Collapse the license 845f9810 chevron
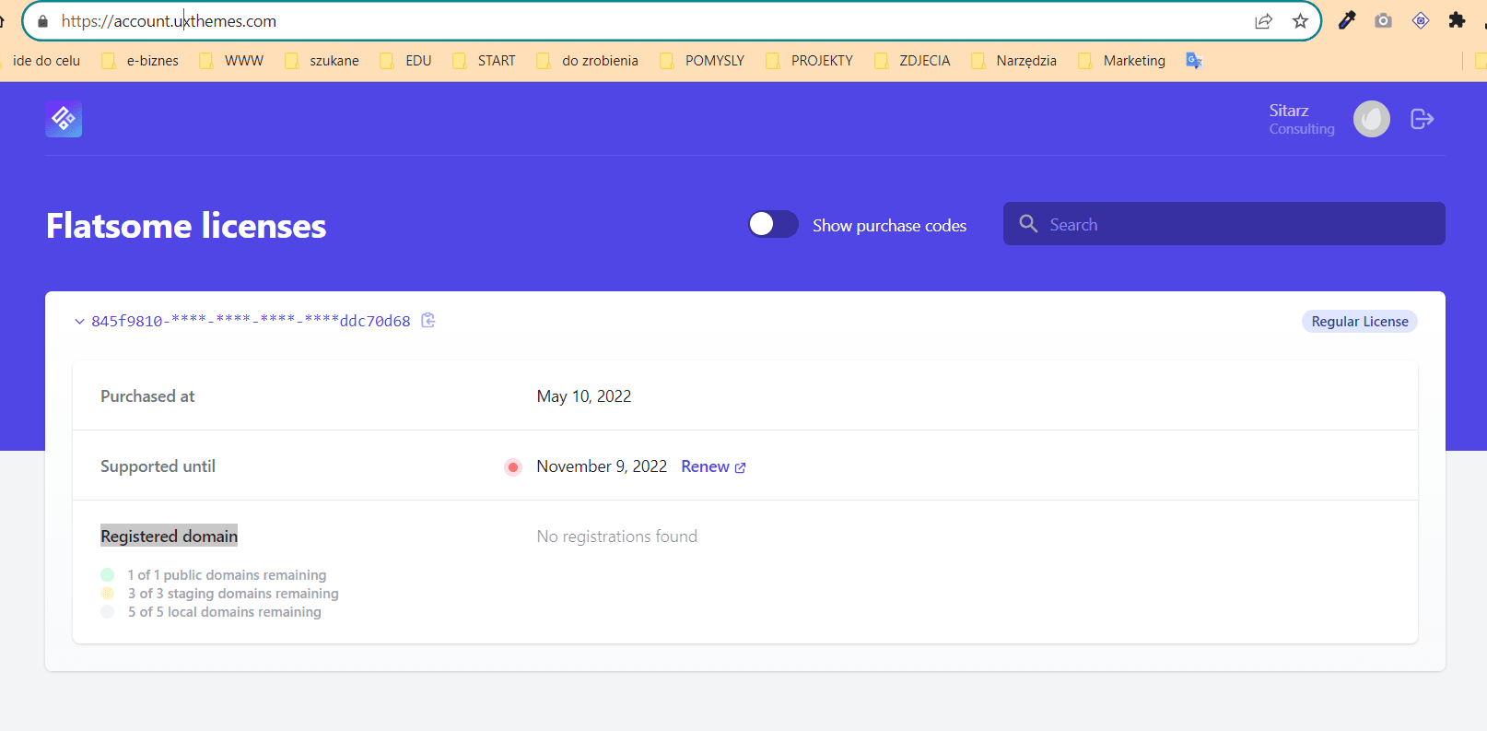1487x731 pixels. coord(79,322)
